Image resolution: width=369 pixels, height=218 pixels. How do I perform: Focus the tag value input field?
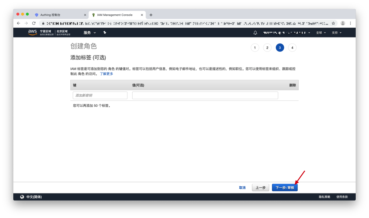pyautogui.click(x=205, y=95)
